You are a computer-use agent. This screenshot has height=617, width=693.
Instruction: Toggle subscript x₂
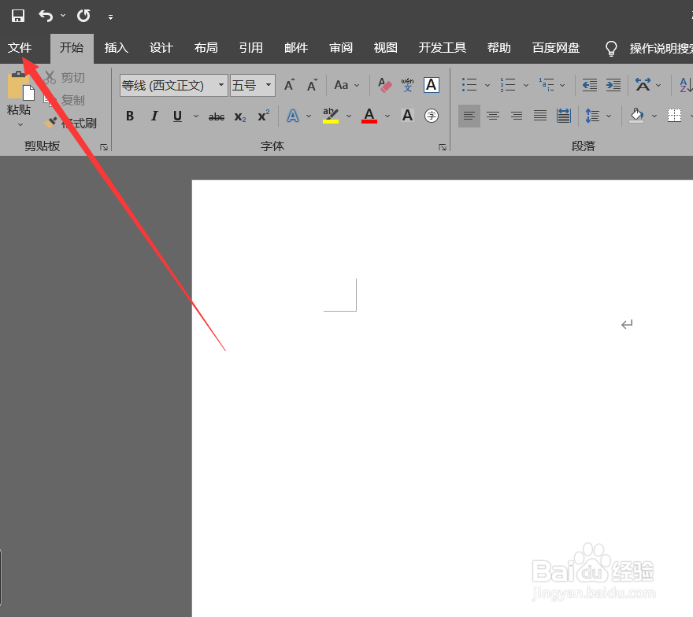click(x=240, y=116)
